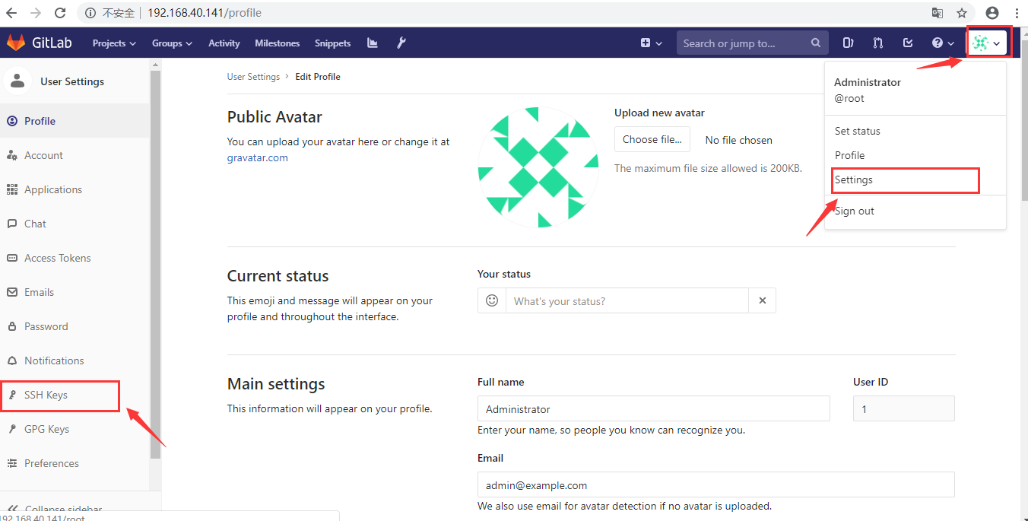Expand the Projects dropdown
The image size is (1028, 521).
(114, 43)
